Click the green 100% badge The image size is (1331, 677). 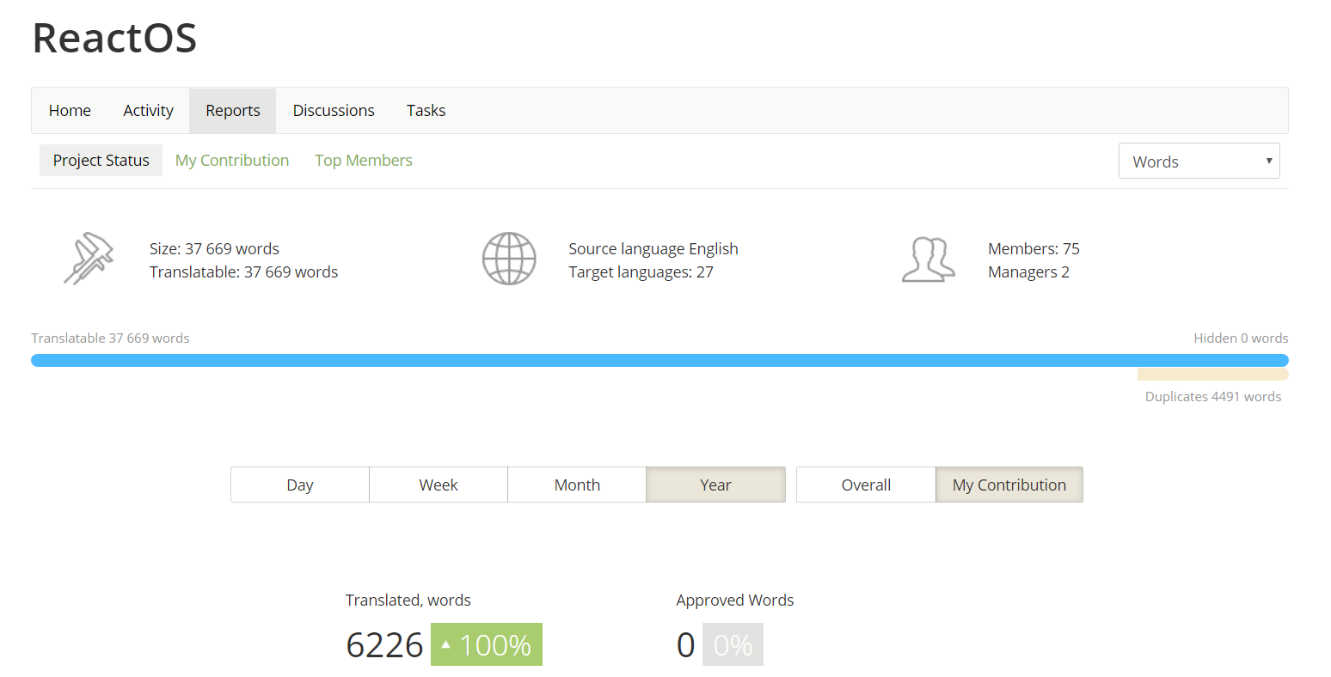(487, 644)
